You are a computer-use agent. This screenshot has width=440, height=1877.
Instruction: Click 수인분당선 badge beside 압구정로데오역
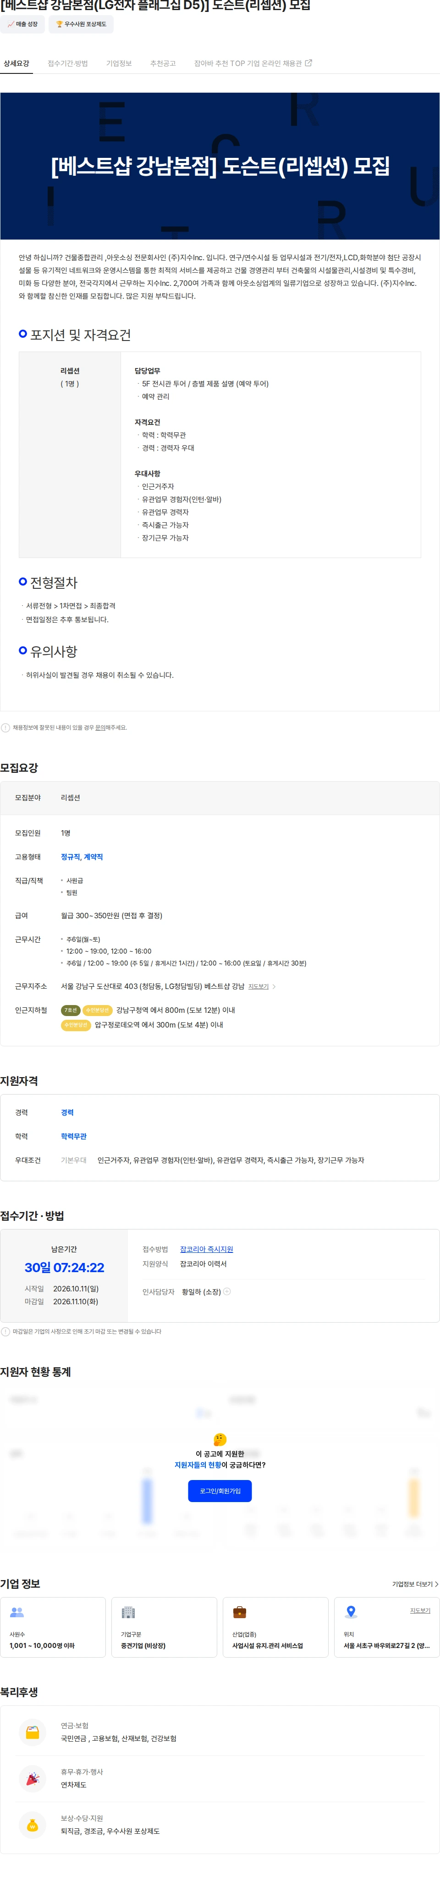click(76, 1024)
